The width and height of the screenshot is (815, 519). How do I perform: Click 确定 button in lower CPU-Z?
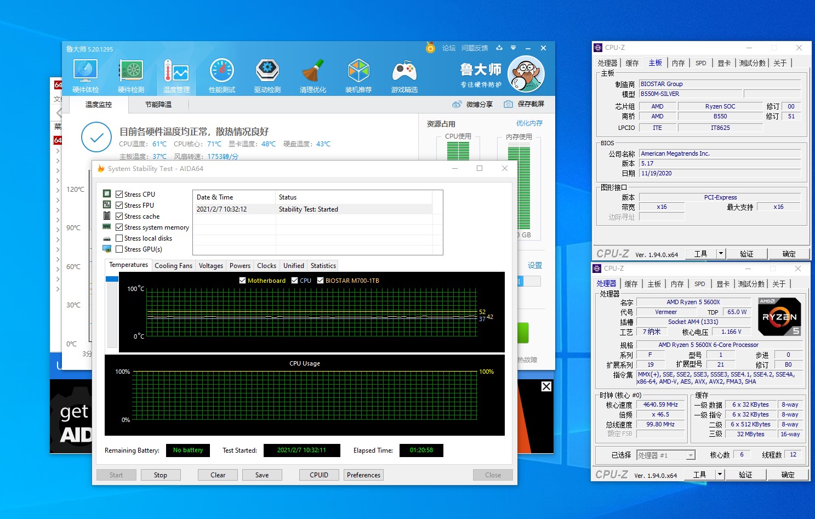pyautogui.click(x=788, y=475)
